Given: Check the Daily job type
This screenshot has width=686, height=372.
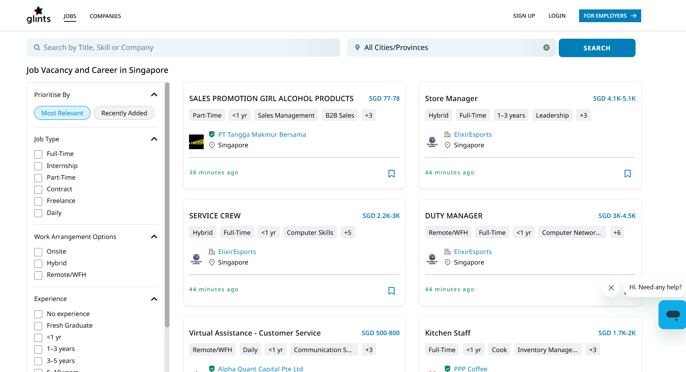Looking at the screenshot, I should point(38,213).
